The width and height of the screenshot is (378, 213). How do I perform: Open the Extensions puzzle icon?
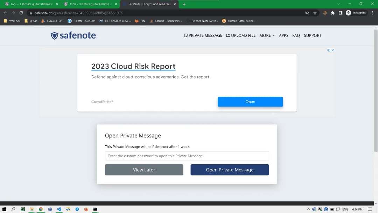pos(333,13)
